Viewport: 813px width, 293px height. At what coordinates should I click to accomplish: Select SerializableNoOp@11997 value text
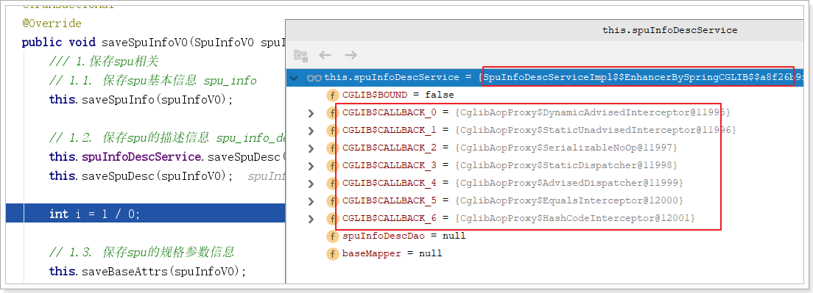tap(566, 148)
